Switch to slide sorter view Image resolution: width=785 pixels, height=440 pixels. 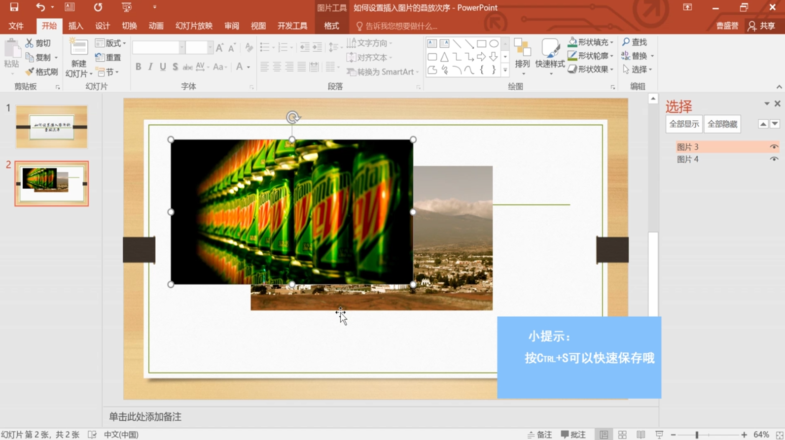pyautogui.click(x=622, y=435)
